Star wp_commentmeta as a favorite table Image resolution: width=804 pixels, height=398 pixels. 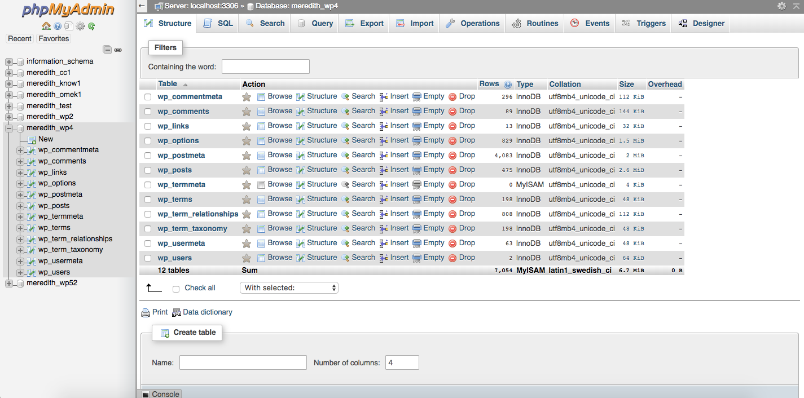click(x=247, y=97)
